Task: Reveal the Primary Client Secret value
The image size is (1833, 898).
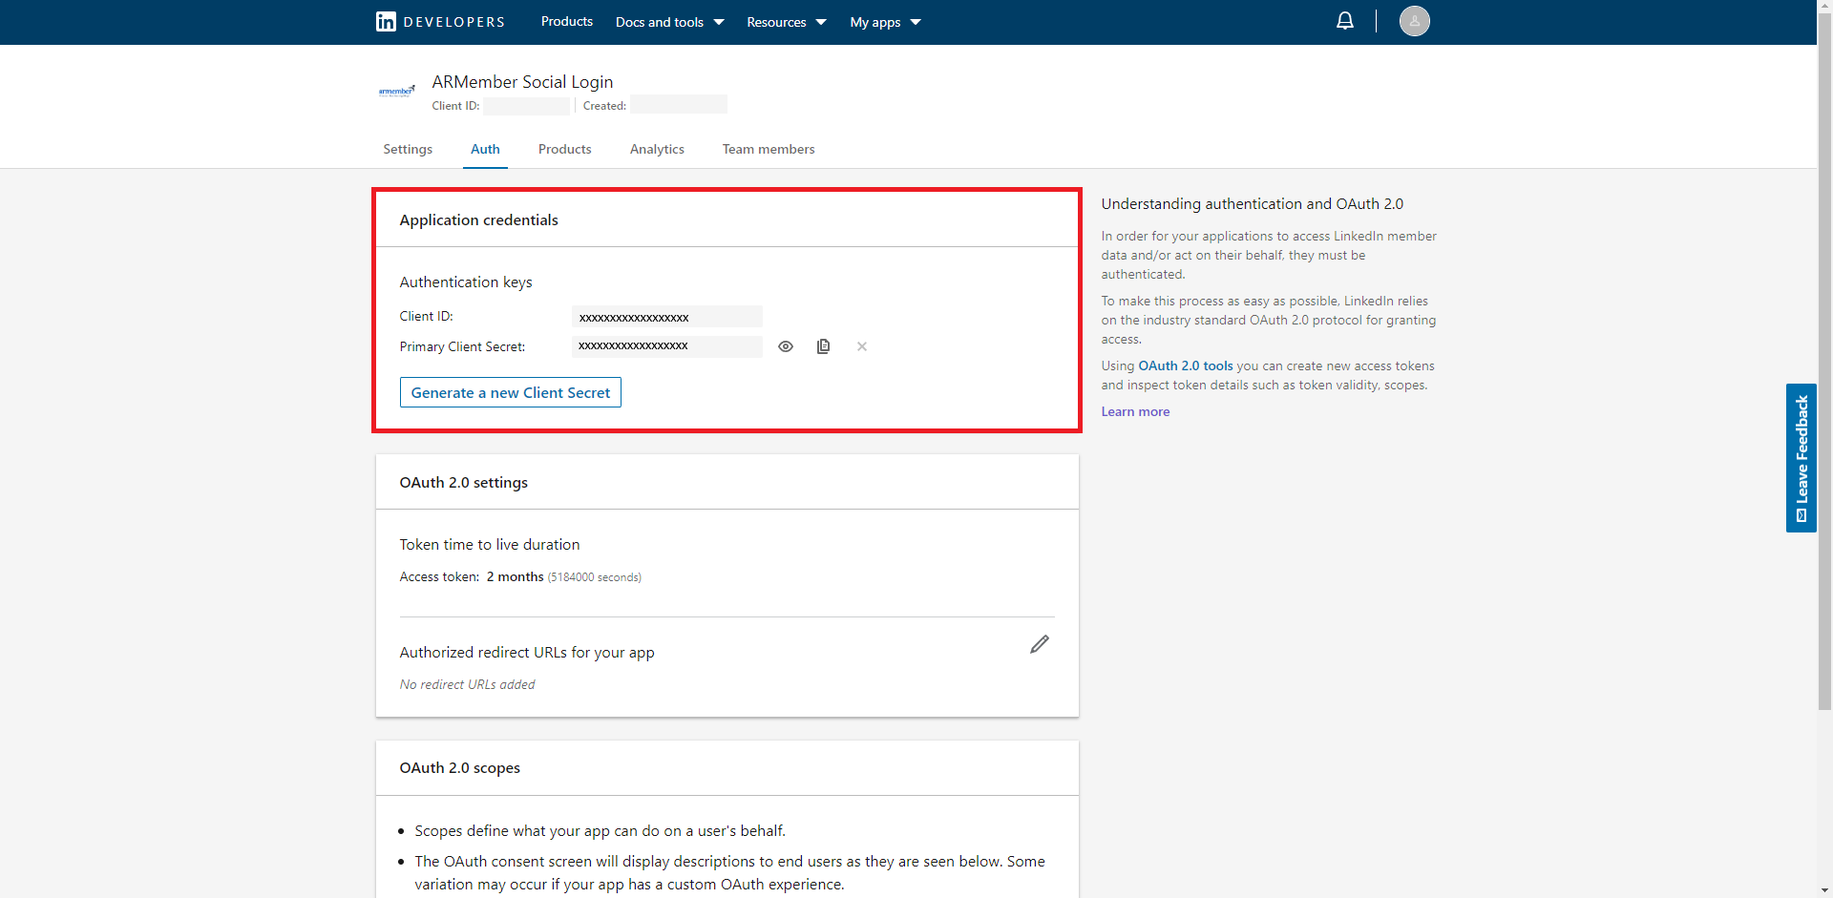Action: coord(785,346)
